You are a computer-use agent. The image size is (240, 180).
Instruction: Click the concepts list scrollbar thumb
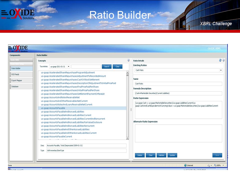pyautogui.click(x=127, y=74)
